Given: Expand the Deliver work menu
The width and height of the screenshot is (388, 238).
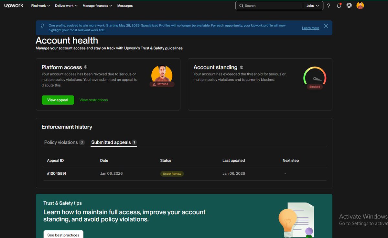Looking at the screenshot, I should point(66,6).
